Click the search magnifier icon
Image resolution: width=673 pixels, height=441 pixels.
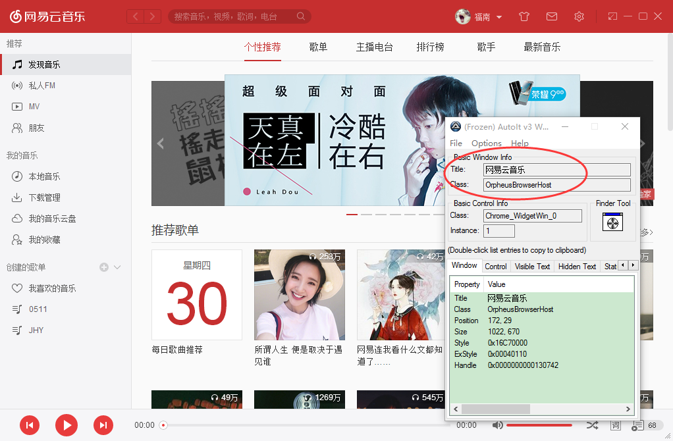pyautogui.click(x=301, y=16)
